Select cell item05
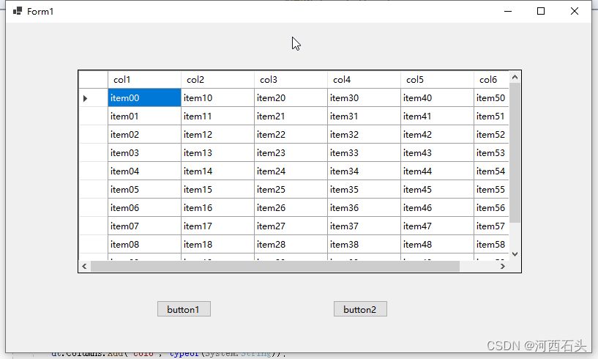The image size is (598, 359). click(144, 190)
